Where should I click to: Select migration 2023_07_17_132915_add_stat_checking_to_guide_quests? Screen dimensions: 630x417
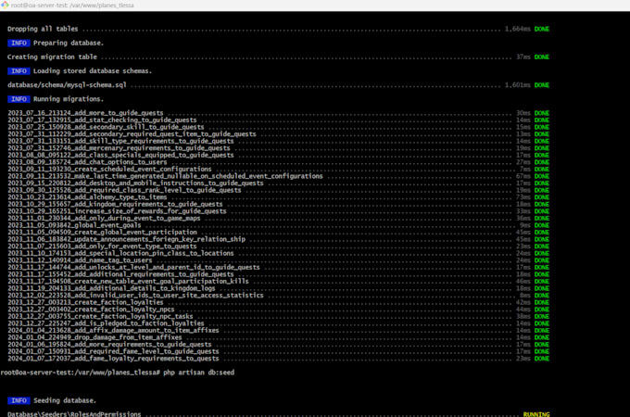click(x=102, y=120)
